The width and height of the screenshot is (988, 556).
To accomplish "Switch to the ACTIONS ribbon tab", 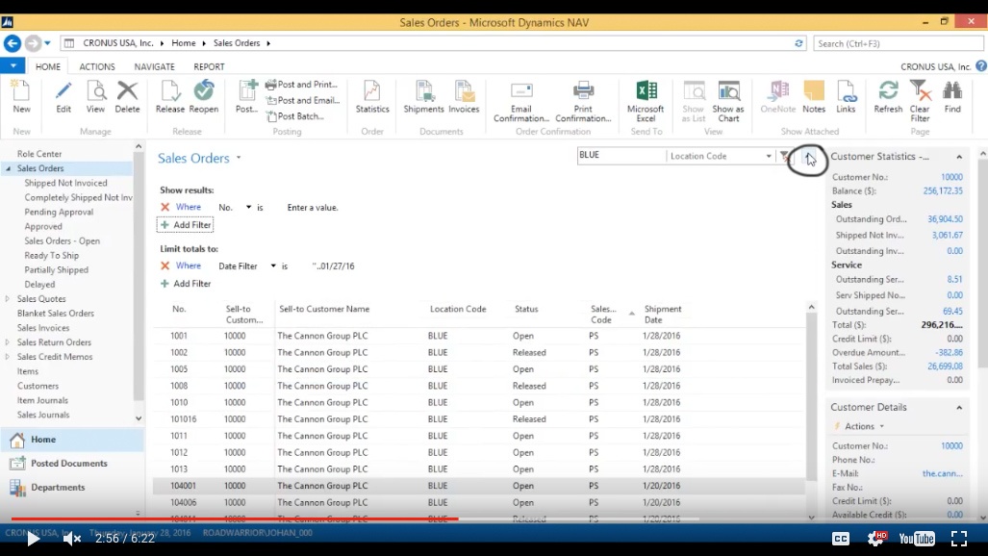I will [x=97, y=66].
